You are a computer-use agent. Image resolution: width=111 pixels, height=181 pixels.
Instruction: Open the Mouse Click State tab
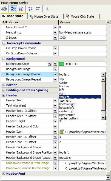[x=82, y=16]
